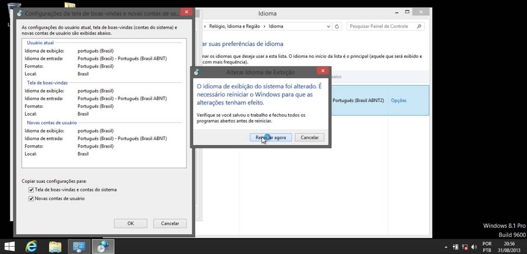Open Internet Explorer from the taskbar
This screenshot has width=527, height=254.
(x=32, y=246)
